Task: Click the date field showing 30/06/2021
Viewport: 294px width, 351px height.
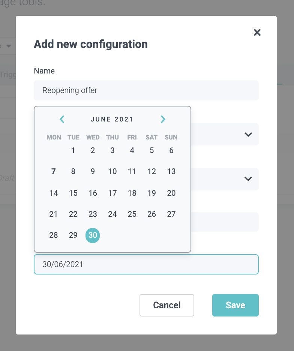Action: (x=146, y=264)
